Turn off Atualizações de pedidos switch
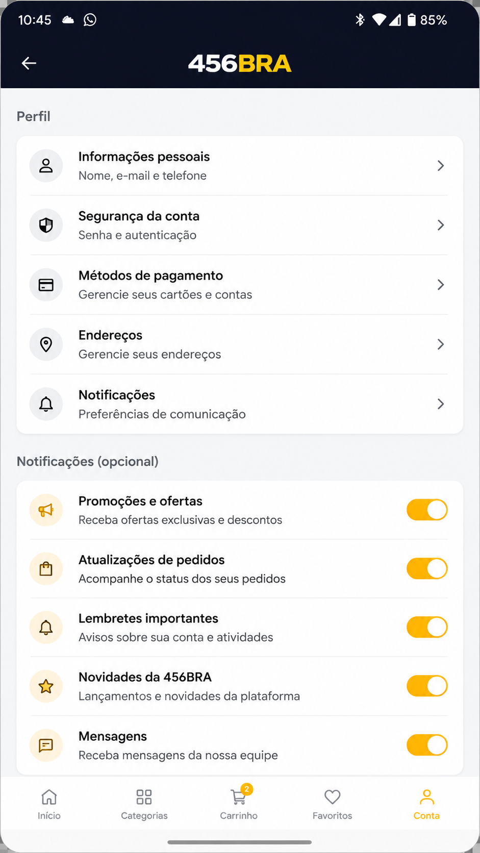This screenshot has height=853, width=480. click(x=427, y=569)
